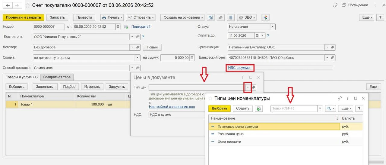Select the Цена продажи row
386x165 pixels.
tap(286, 142)
